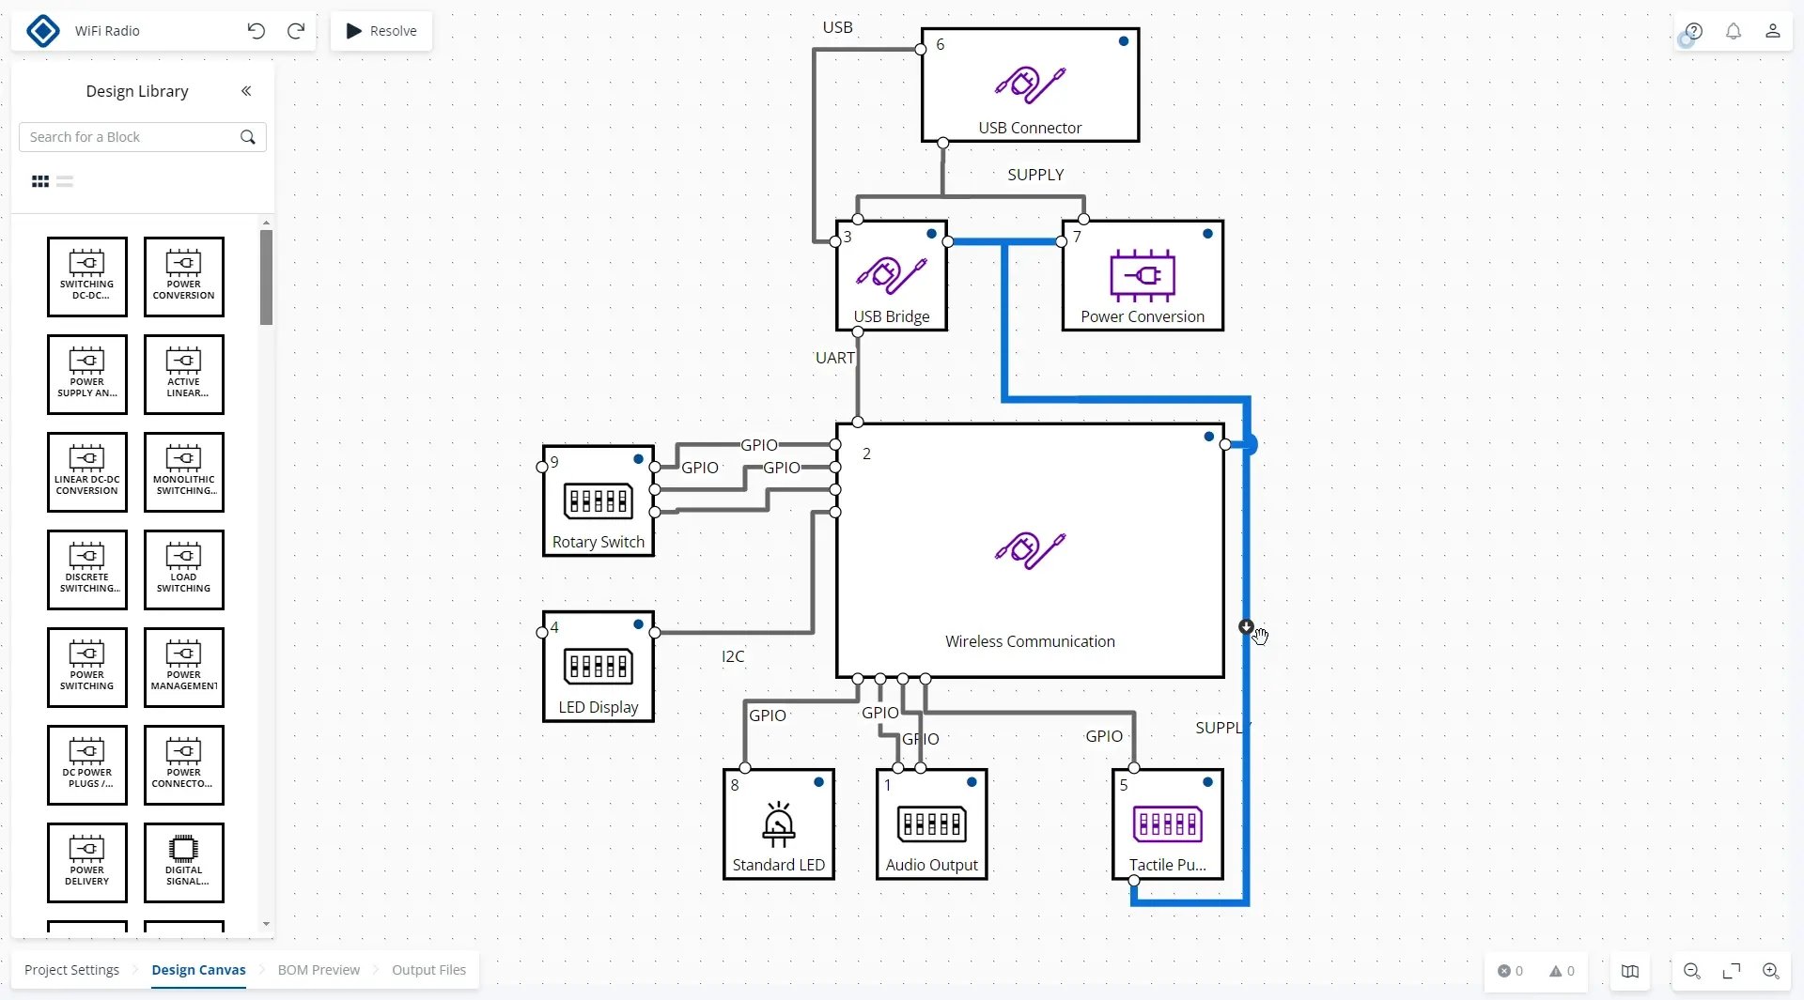The height and width of the screenshot is (1000, 1804).
Task: Click the I2C connection label
Action: tap(733, 656)
